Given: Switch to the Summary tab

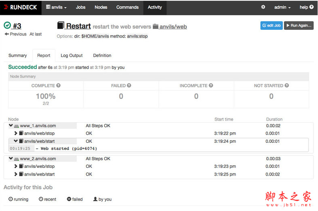Looking at the screenshot, I should pyautogui.click(x=18, y=56).
